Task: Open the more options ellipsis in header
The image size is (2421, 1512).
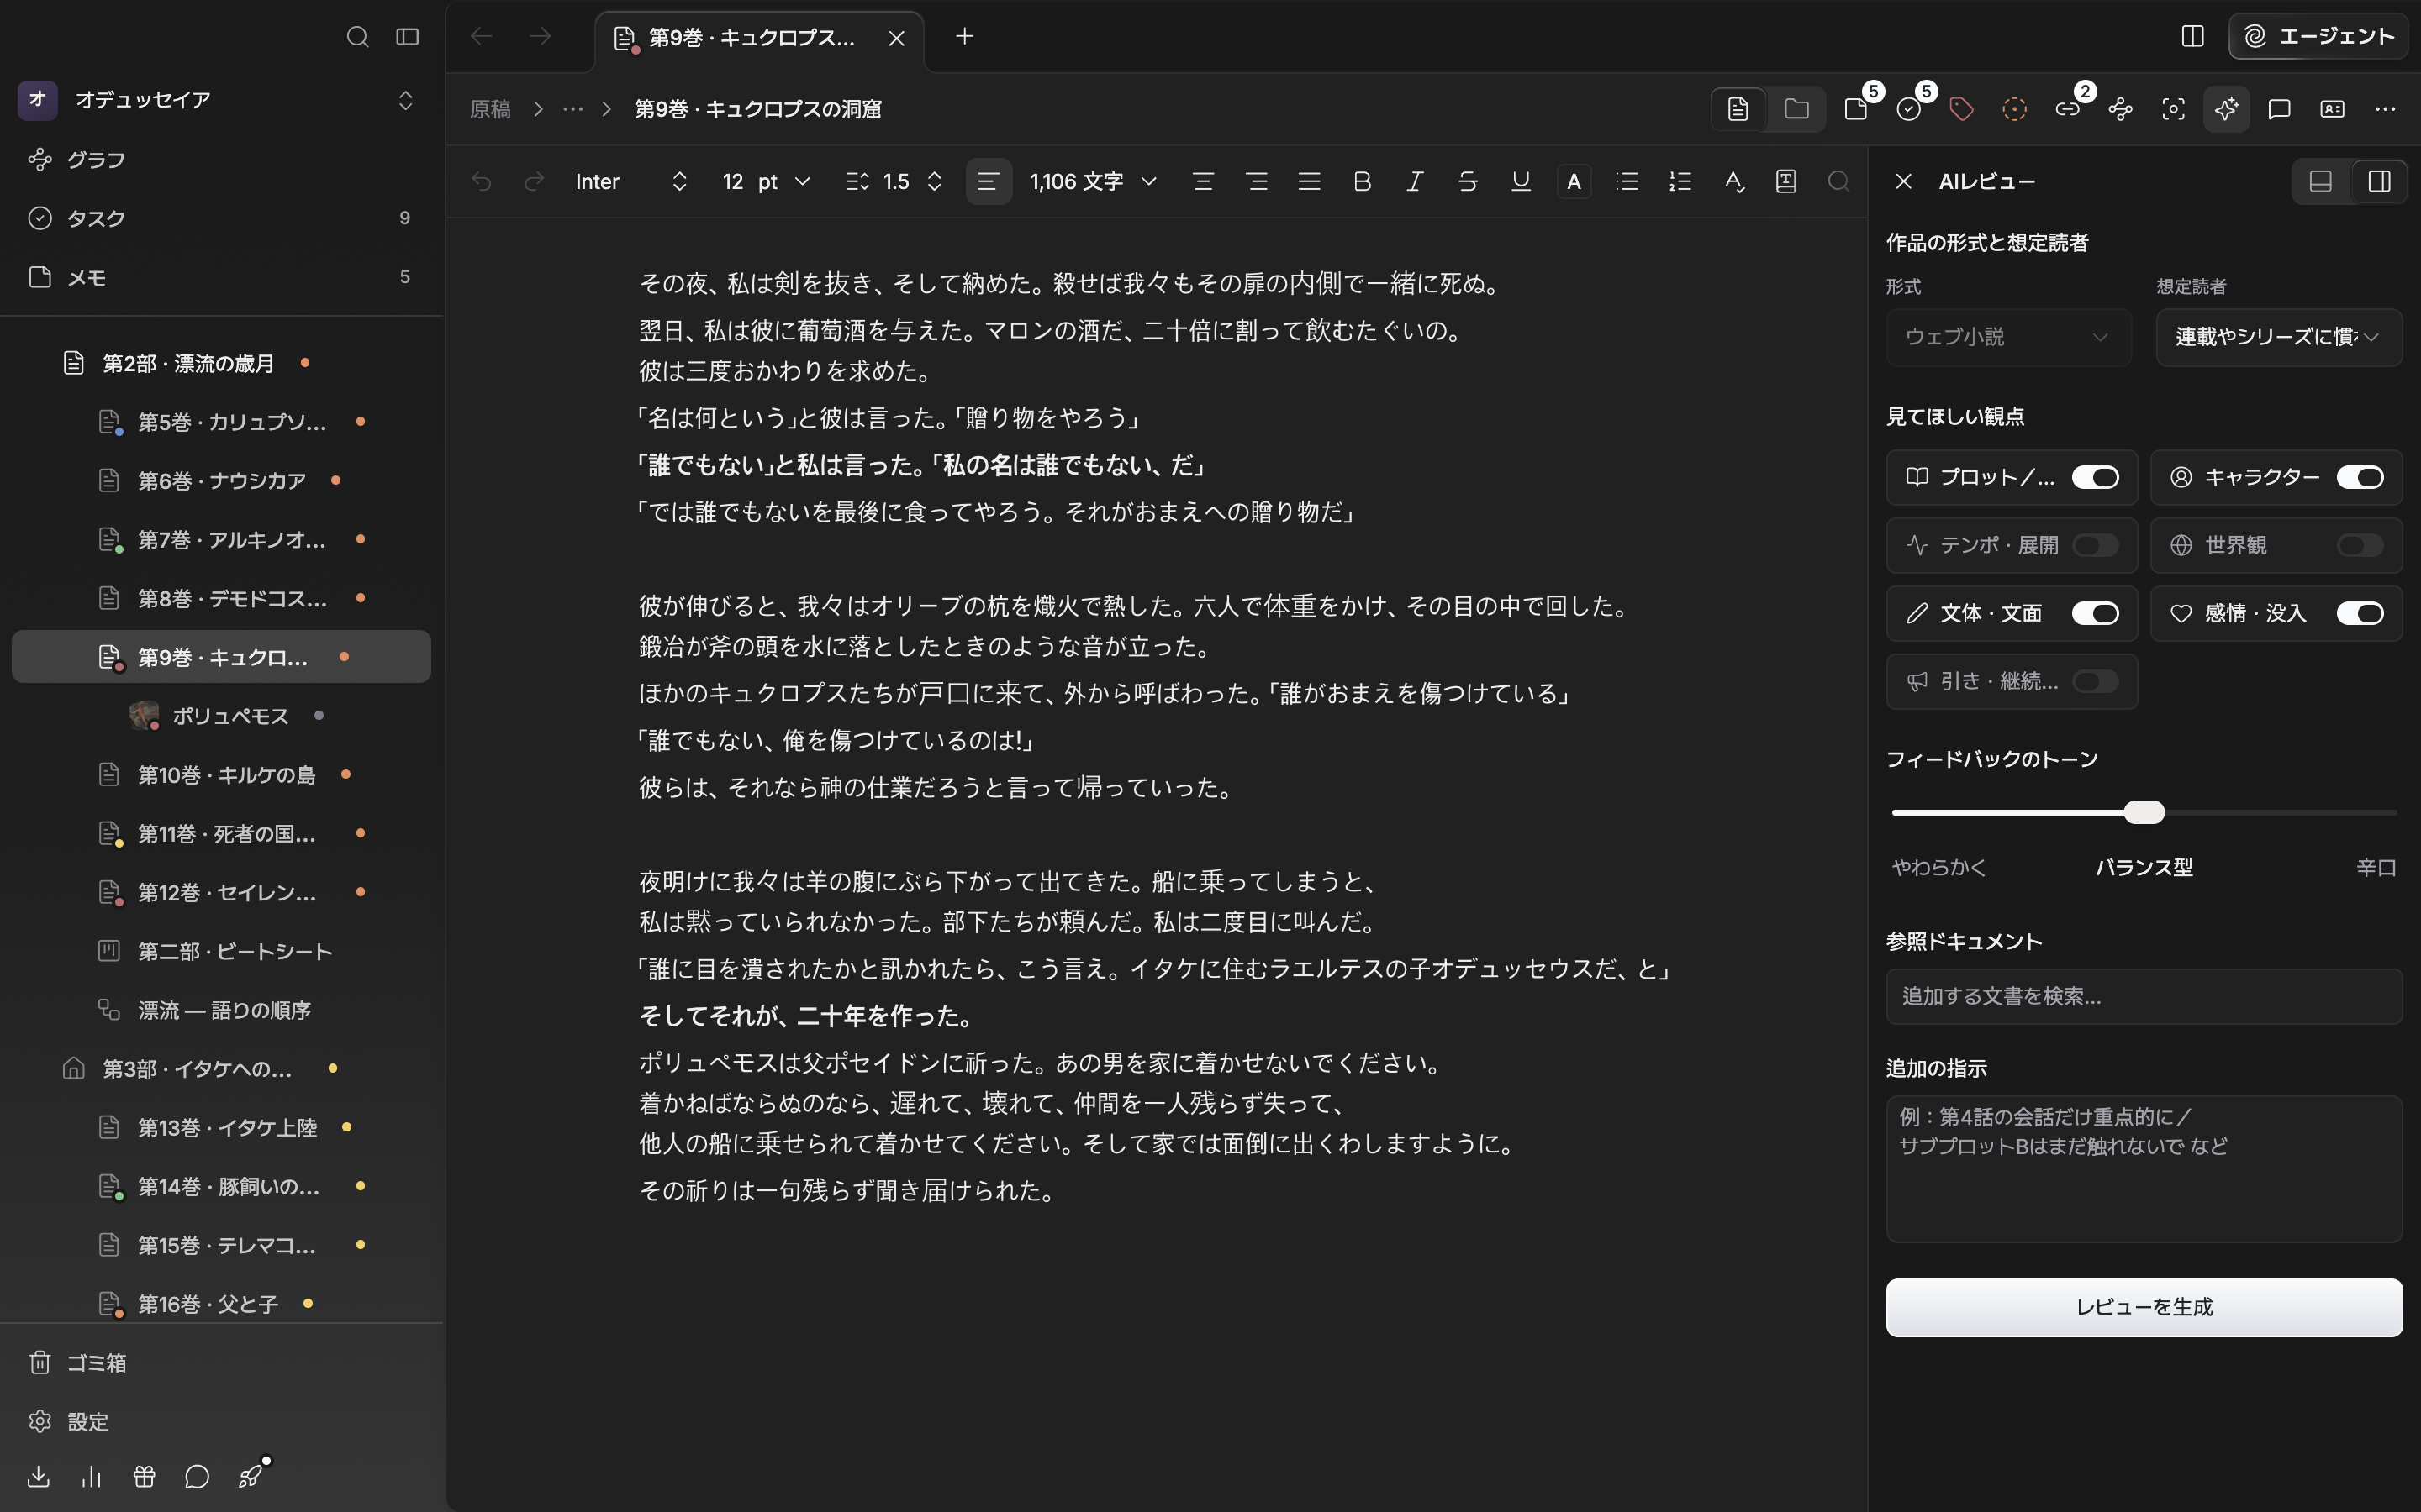Action: point(2386,109)
